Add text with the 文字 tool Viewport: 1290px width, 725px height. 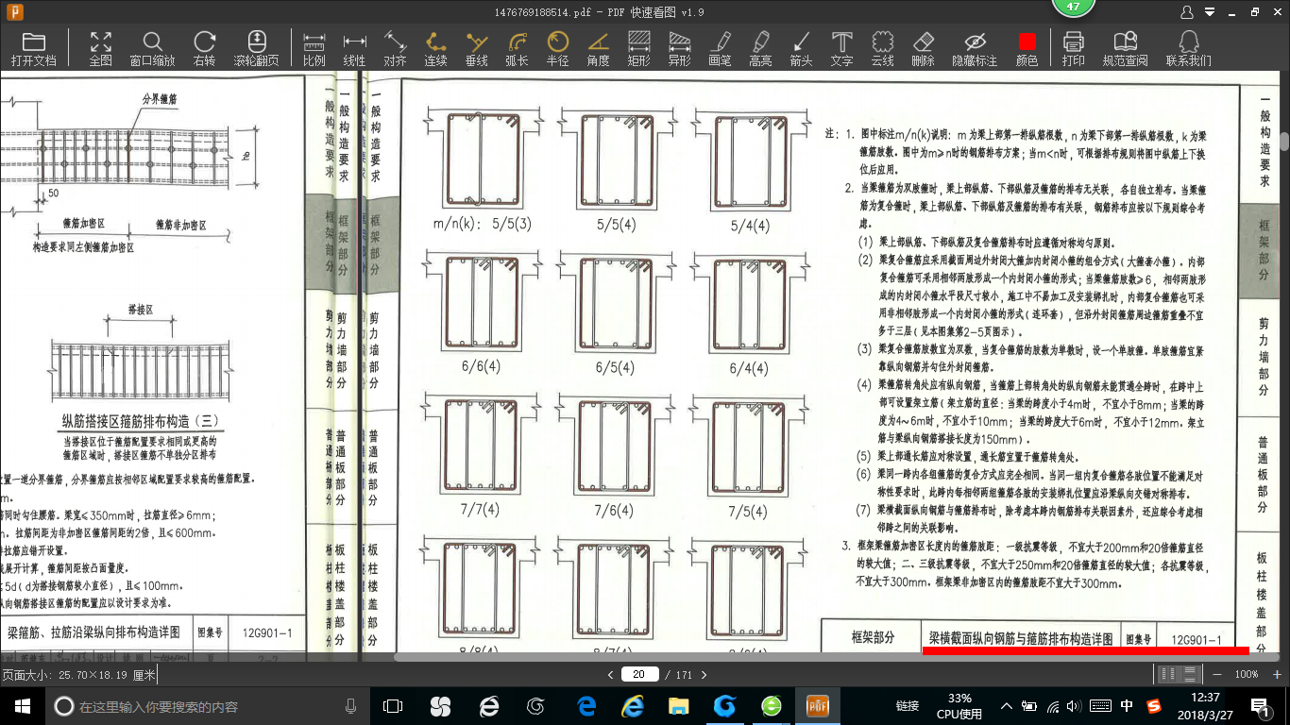[x=841, y=48]
